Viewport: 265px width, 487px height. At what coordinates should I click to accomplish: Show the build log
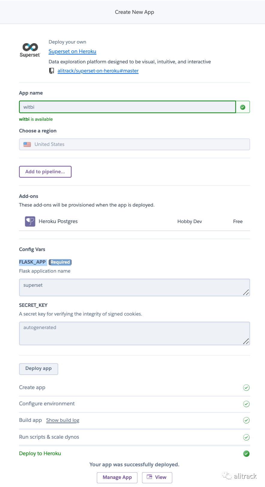point(63,420)
